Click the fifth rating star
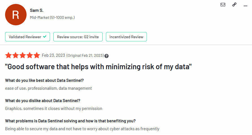The width and height of the screenshot is (252, 135). coord(37,55)
